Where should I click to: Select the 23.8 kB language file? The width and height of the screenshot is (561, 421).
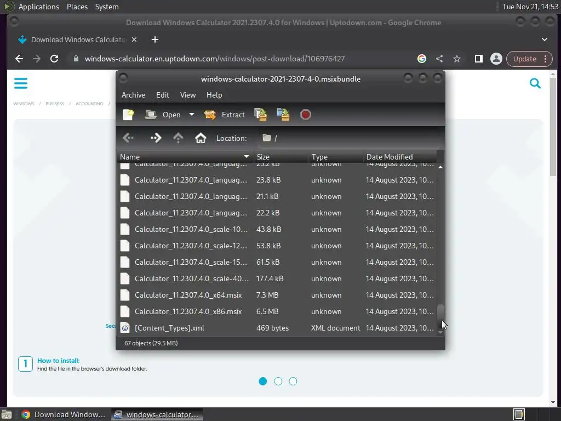277,180
